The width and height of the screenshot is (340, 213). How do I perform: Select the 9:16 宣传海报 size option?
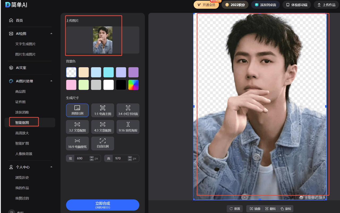click(128, 124)
